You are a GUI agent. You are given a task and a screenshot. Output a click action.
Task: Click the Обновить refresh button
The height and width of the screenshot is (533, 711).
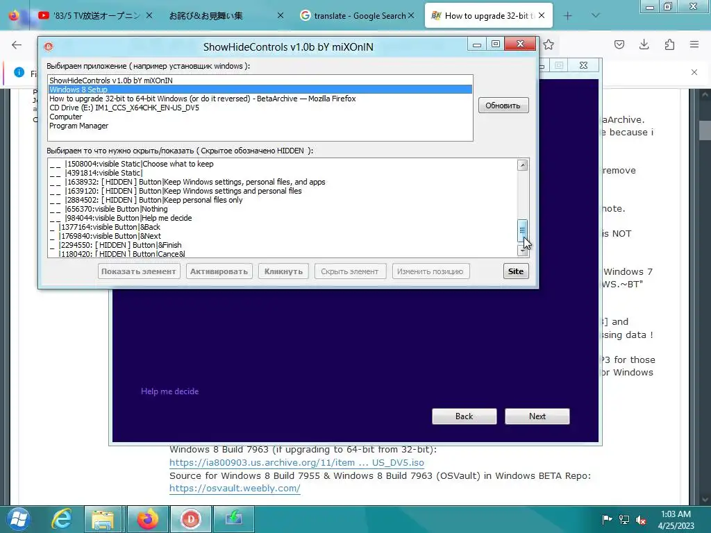(x=503, y=105)
